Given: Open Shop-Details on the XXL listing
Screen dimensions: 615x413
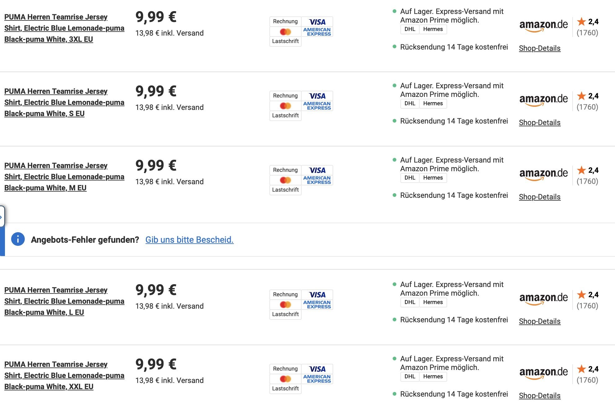Looking at the screenshot, I should 540,396.
